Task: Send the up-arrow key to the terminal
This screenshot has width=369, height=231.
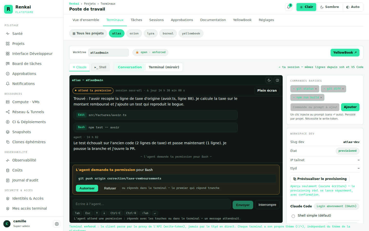Action: (x=97, y=213)
